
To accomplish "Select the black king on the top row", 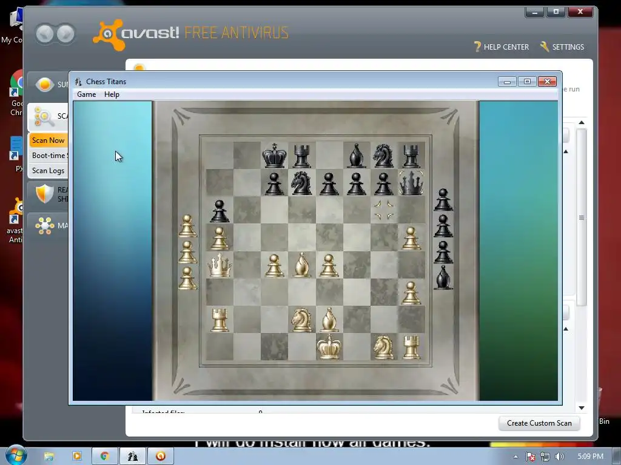I will pyautogui.click(x=274, y=156).
